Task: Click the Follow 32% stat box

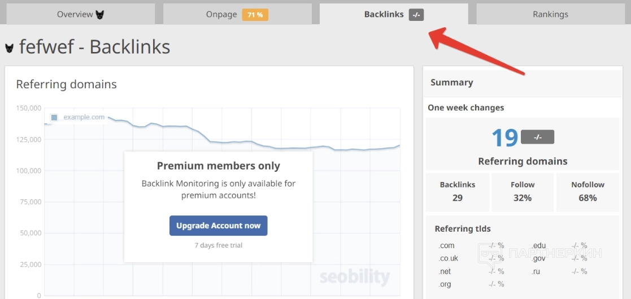Action: coord(523,192)
